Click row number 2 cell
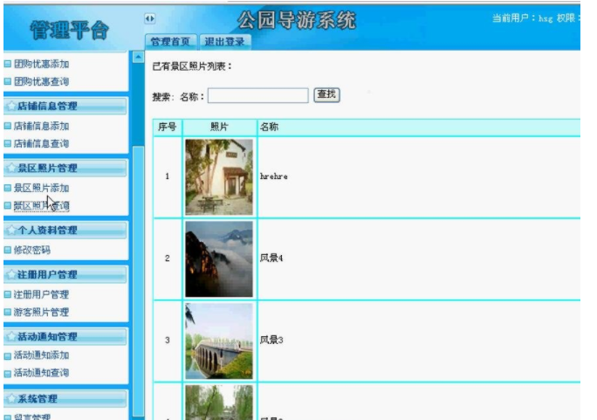The height and width of the screenshot is (420, 597). tap(168, 258)
